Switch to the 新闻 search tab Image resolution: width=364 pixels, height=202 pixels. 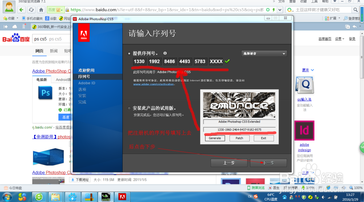point(54,51)
